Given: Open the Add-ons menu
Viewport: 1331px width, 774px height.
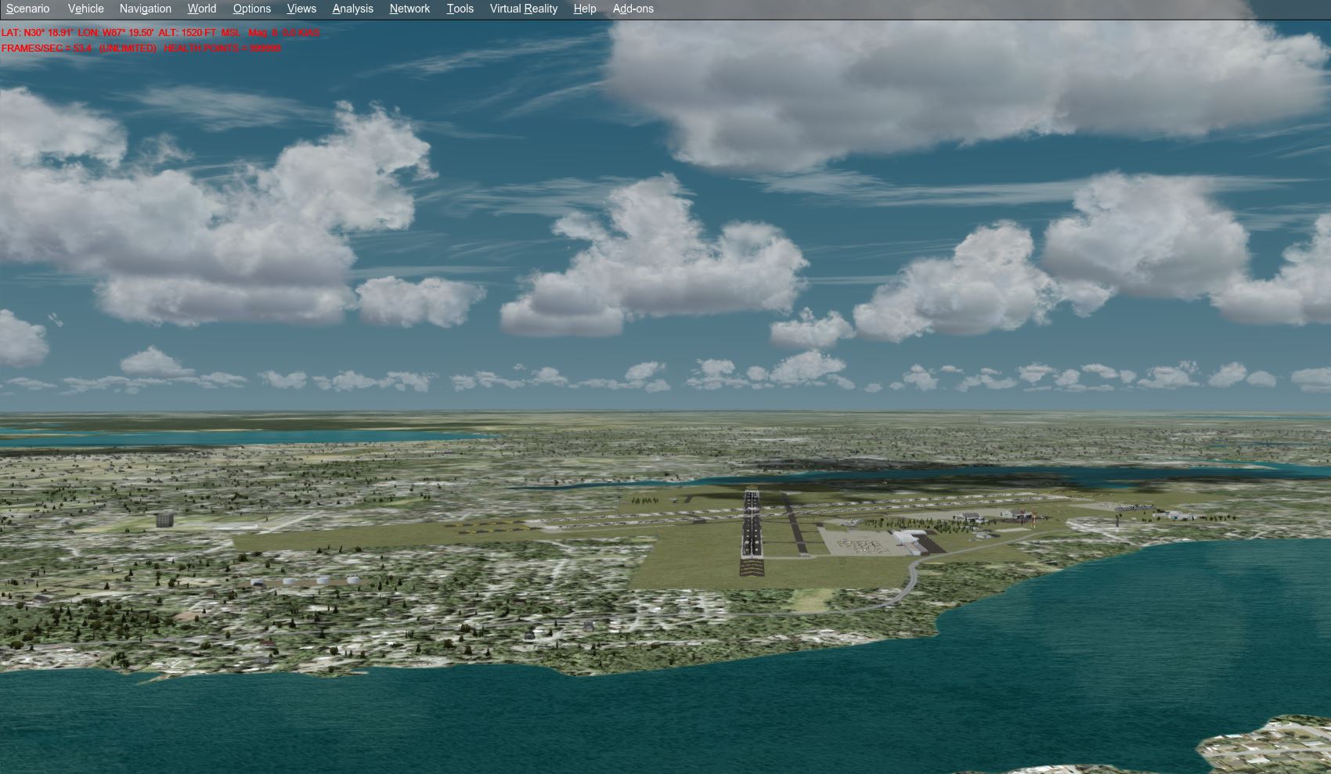Looking at the screenshot, I should click(x=633, y=9).
